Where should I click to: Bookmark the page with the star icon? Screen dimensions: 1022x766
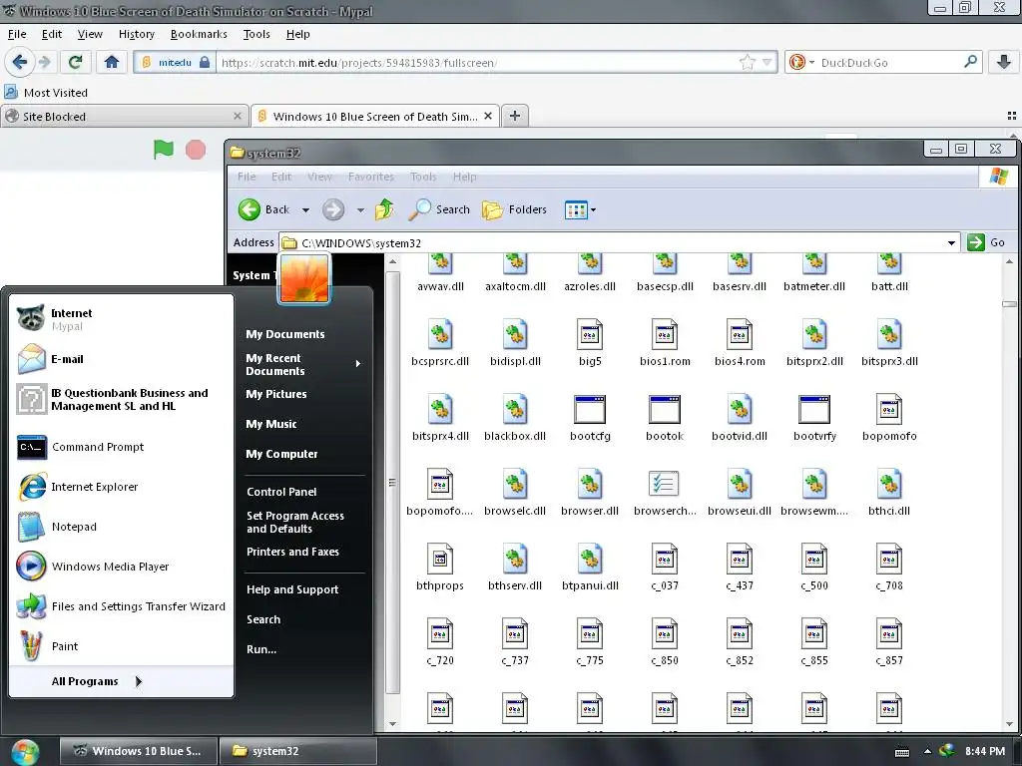(747, 63)
